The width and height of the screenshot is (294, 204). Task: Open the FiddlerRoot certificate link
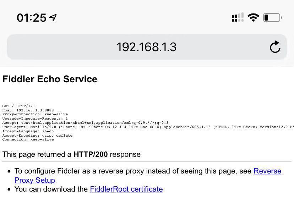click(126, 189)
